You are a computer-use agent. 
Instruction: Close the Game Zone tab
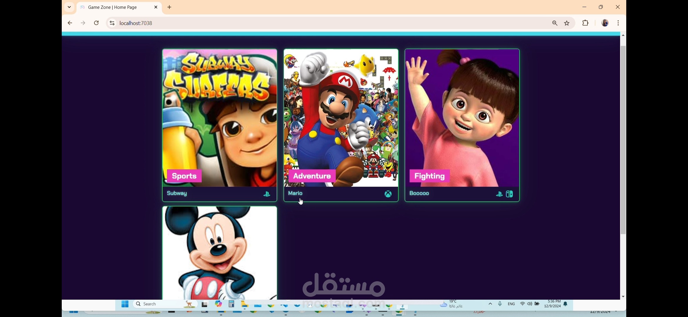pyautogui.click(x=156, y=7)
